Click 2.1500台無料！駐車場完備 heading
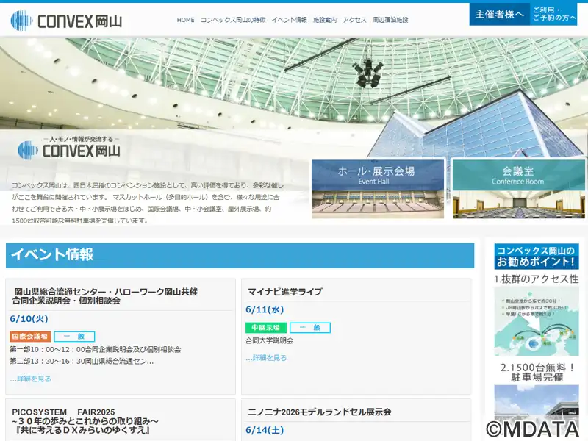This screenshot has width=588, height=441. point(537,373)
